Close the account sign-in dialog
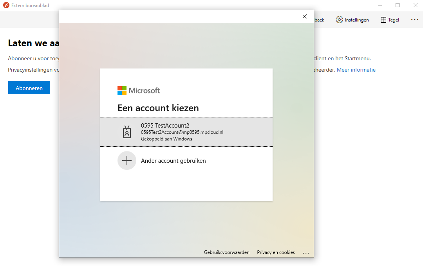This screenshot has height=270, width=423. coord(305,16)
